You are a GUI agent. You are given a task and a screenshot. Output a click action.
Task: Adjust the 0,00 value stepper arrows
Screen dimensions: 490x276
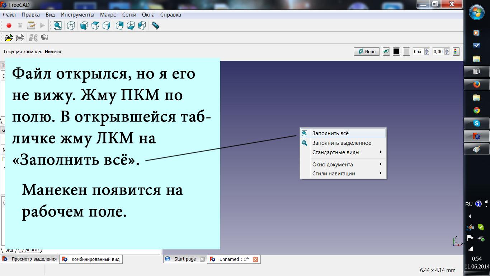tap(447, 52)
